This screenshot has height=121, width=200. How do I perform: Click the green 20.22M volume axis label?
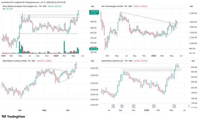[94, 49]
